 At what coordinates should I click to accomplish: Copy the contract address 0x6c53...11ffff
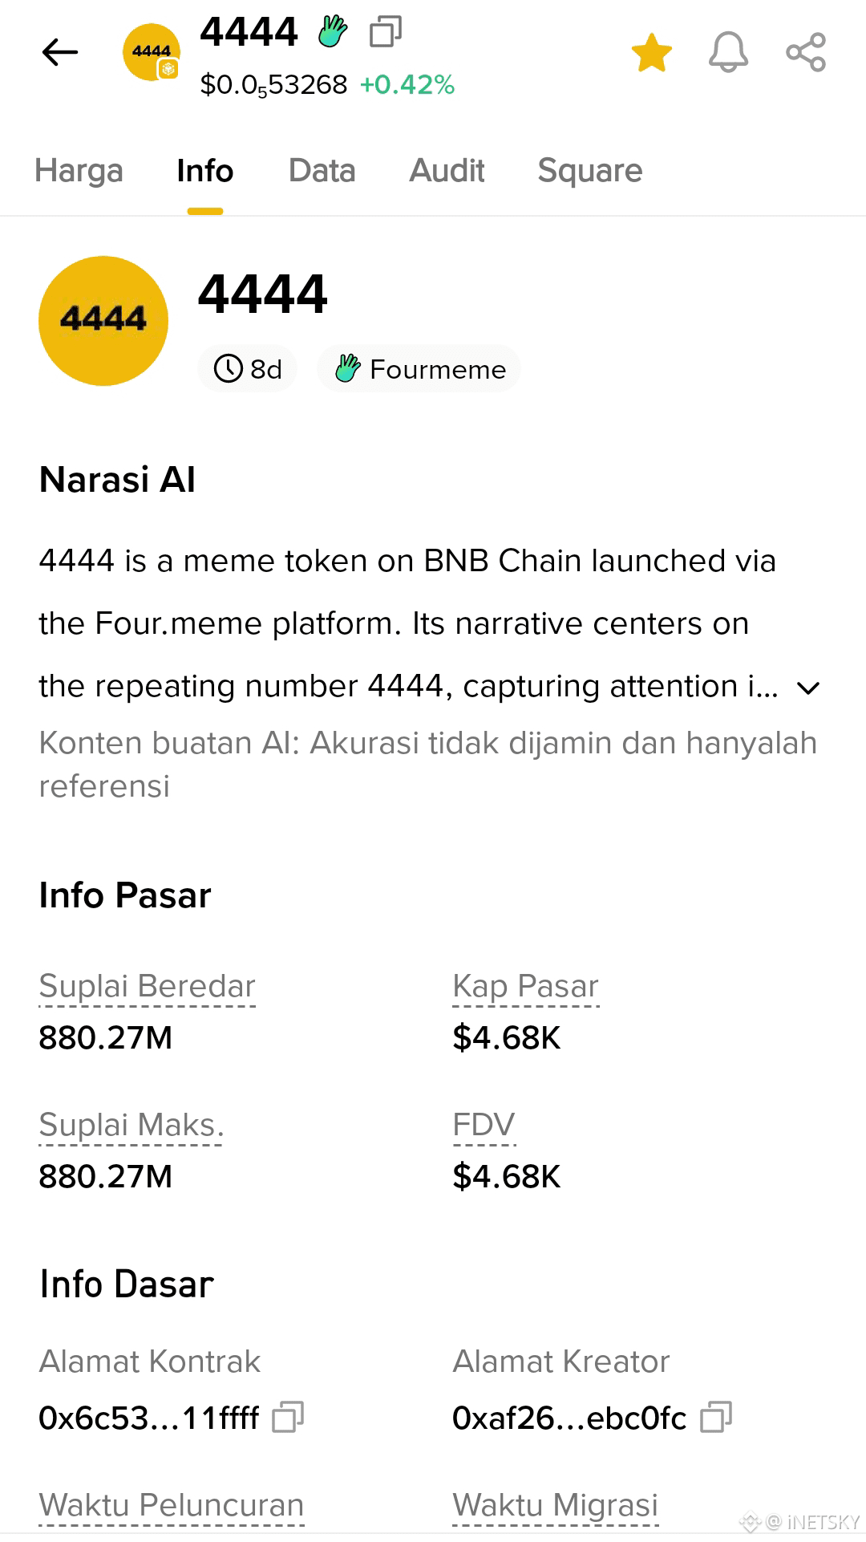(x=288, y=1418)
